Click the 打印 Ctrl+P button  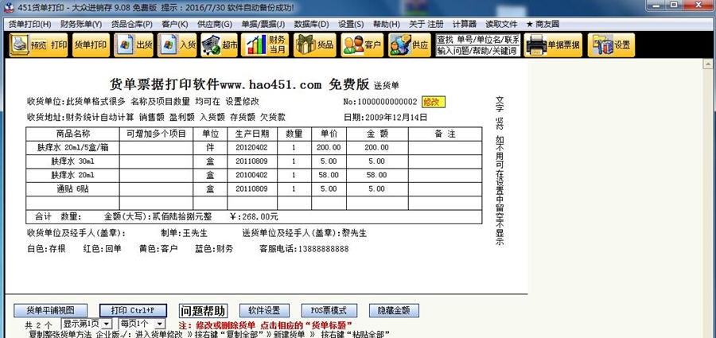click(133, 311)
